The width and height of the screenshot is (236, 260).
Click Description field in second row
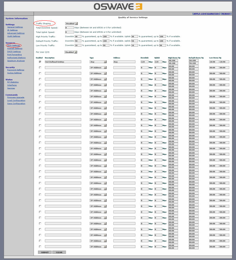[63, 68]
